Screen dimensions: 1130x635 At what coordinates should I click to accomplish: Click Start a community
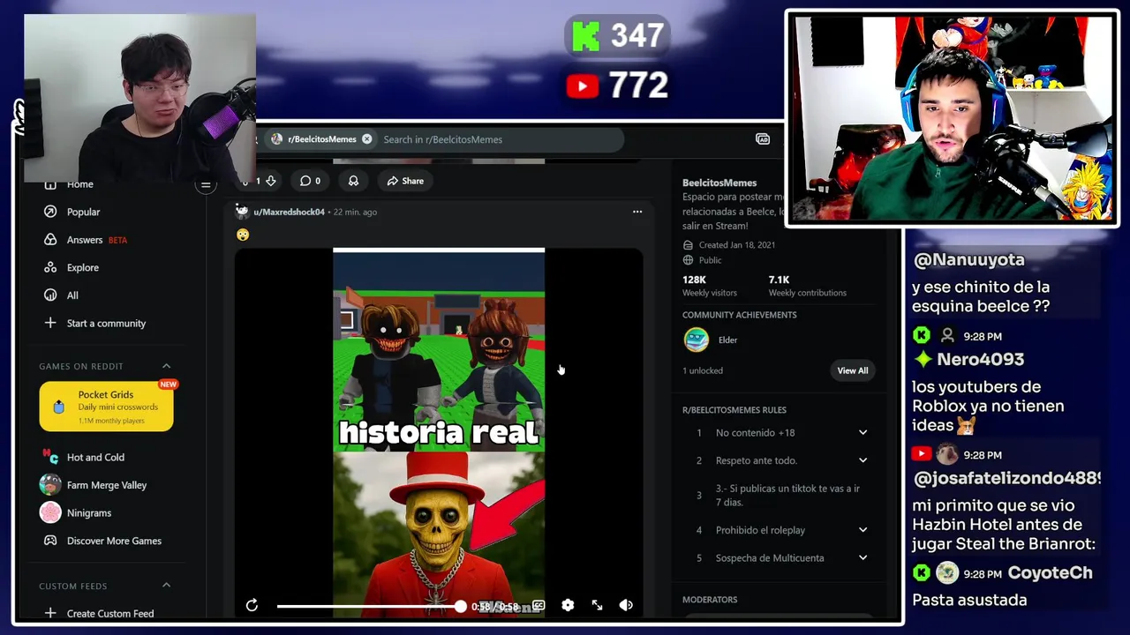pos(106,323)
